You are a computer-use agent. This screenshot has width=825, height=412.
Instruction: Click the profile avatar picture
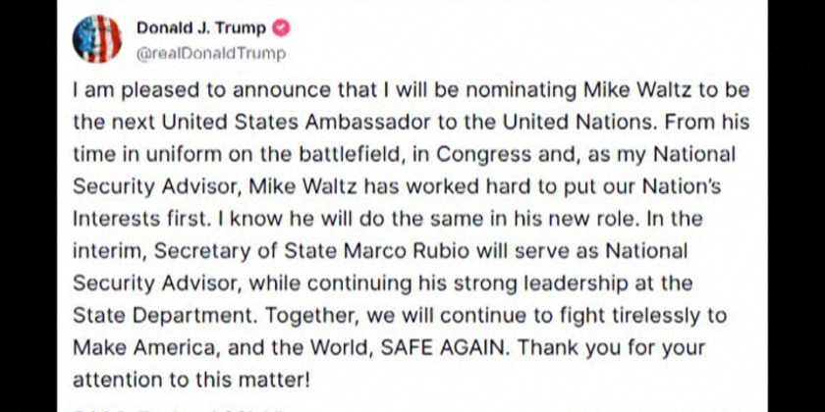point(97,39)
